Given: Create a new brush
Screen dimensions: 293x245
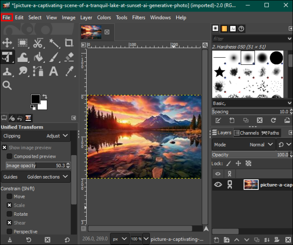Looking at the screenshot, I should [x=232, y=120].
